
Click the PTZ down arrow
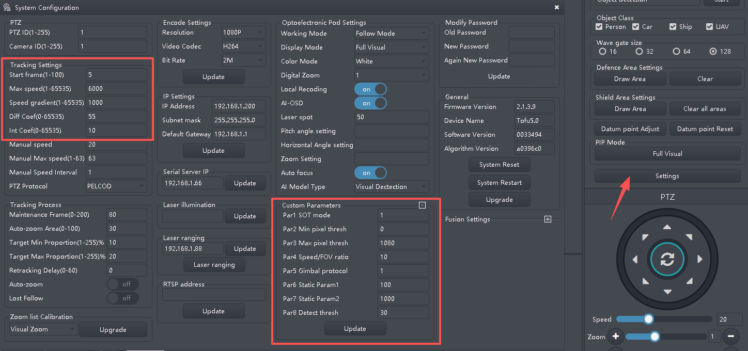coord(667,292)
